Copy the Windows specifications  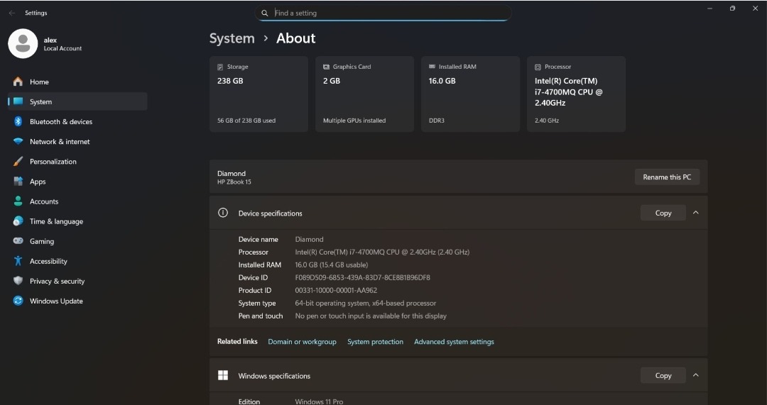[663, 375]
